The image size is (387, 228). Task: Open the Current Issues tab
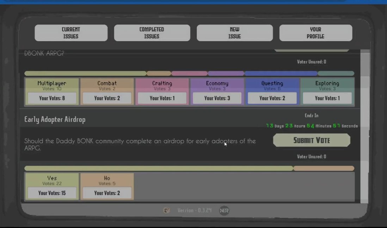pyautogui.click(x=71, y=33)
